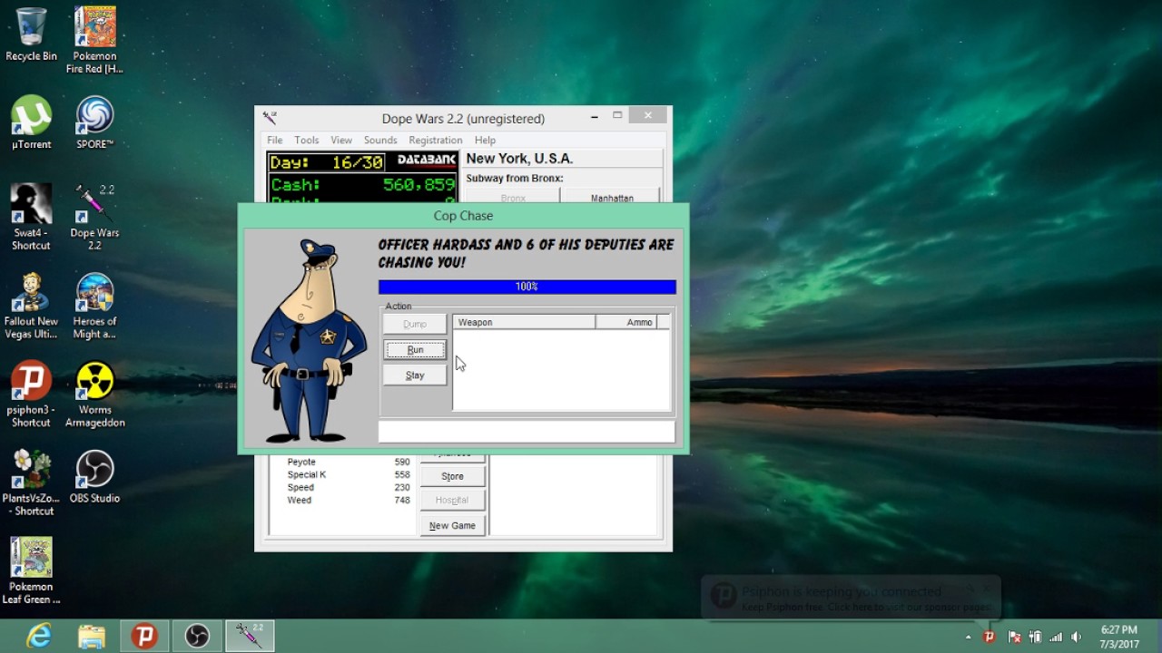The image size is (1162, 653).
Task: Select the Swat4 shortcut icon
Action: (x=31, y=218)
